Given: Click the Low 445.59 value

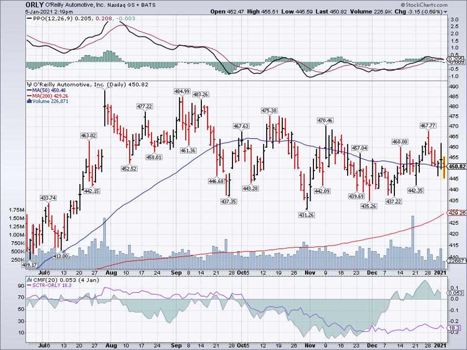Looking at the screenshot, I should pyautogui.click(x=297, y=12).
